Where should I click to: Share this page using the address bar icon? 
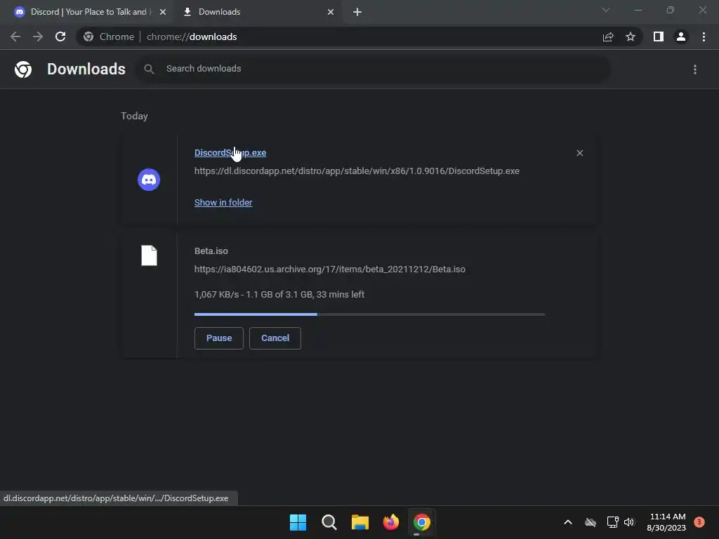pos(608,36)
